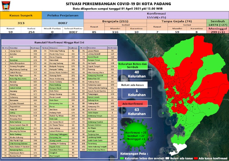
Task: Click the 'Pasar Ambacang' kelurahan name
Action: pos(57,79)
